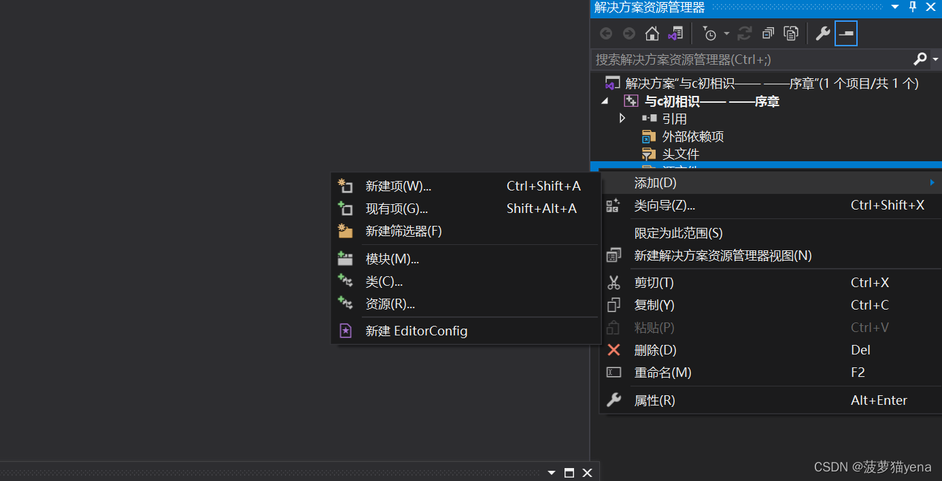
Task: Choose 新建筛选器(F) in the Add submenu
Action: pyautogui.click(x=465, y=231)
